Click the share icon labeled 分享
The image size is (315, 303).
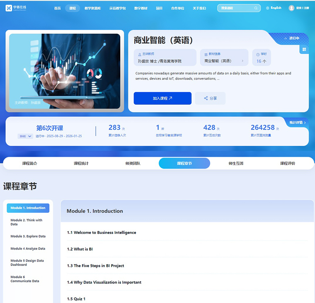(206, 98)
